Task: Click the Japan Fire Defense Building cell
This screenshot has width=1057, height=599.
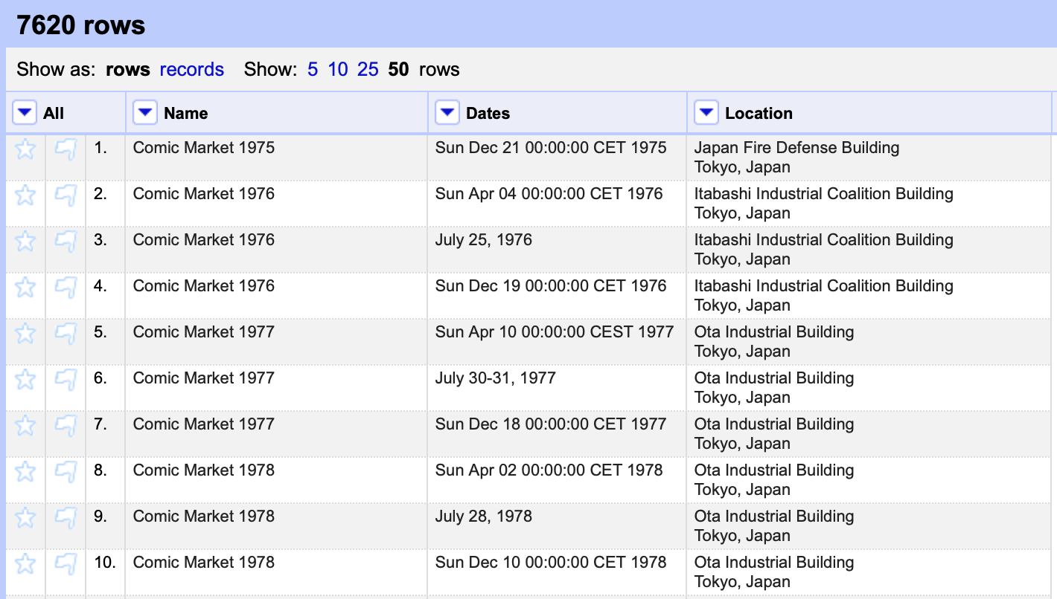Action: point(796,148)
